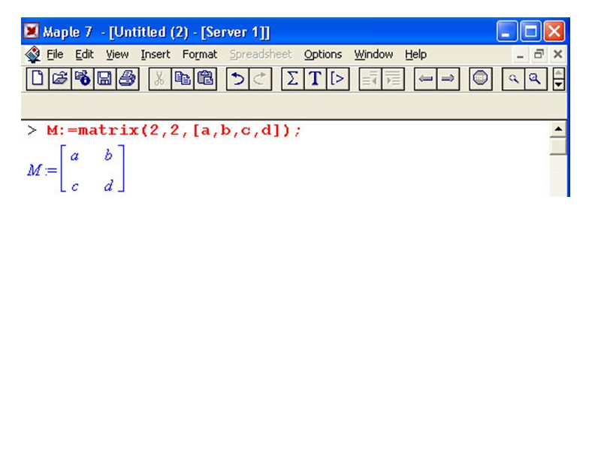Screen dimensions: 601x451
Task: Copy selection with the copy icon
Action: coord(183,79)
